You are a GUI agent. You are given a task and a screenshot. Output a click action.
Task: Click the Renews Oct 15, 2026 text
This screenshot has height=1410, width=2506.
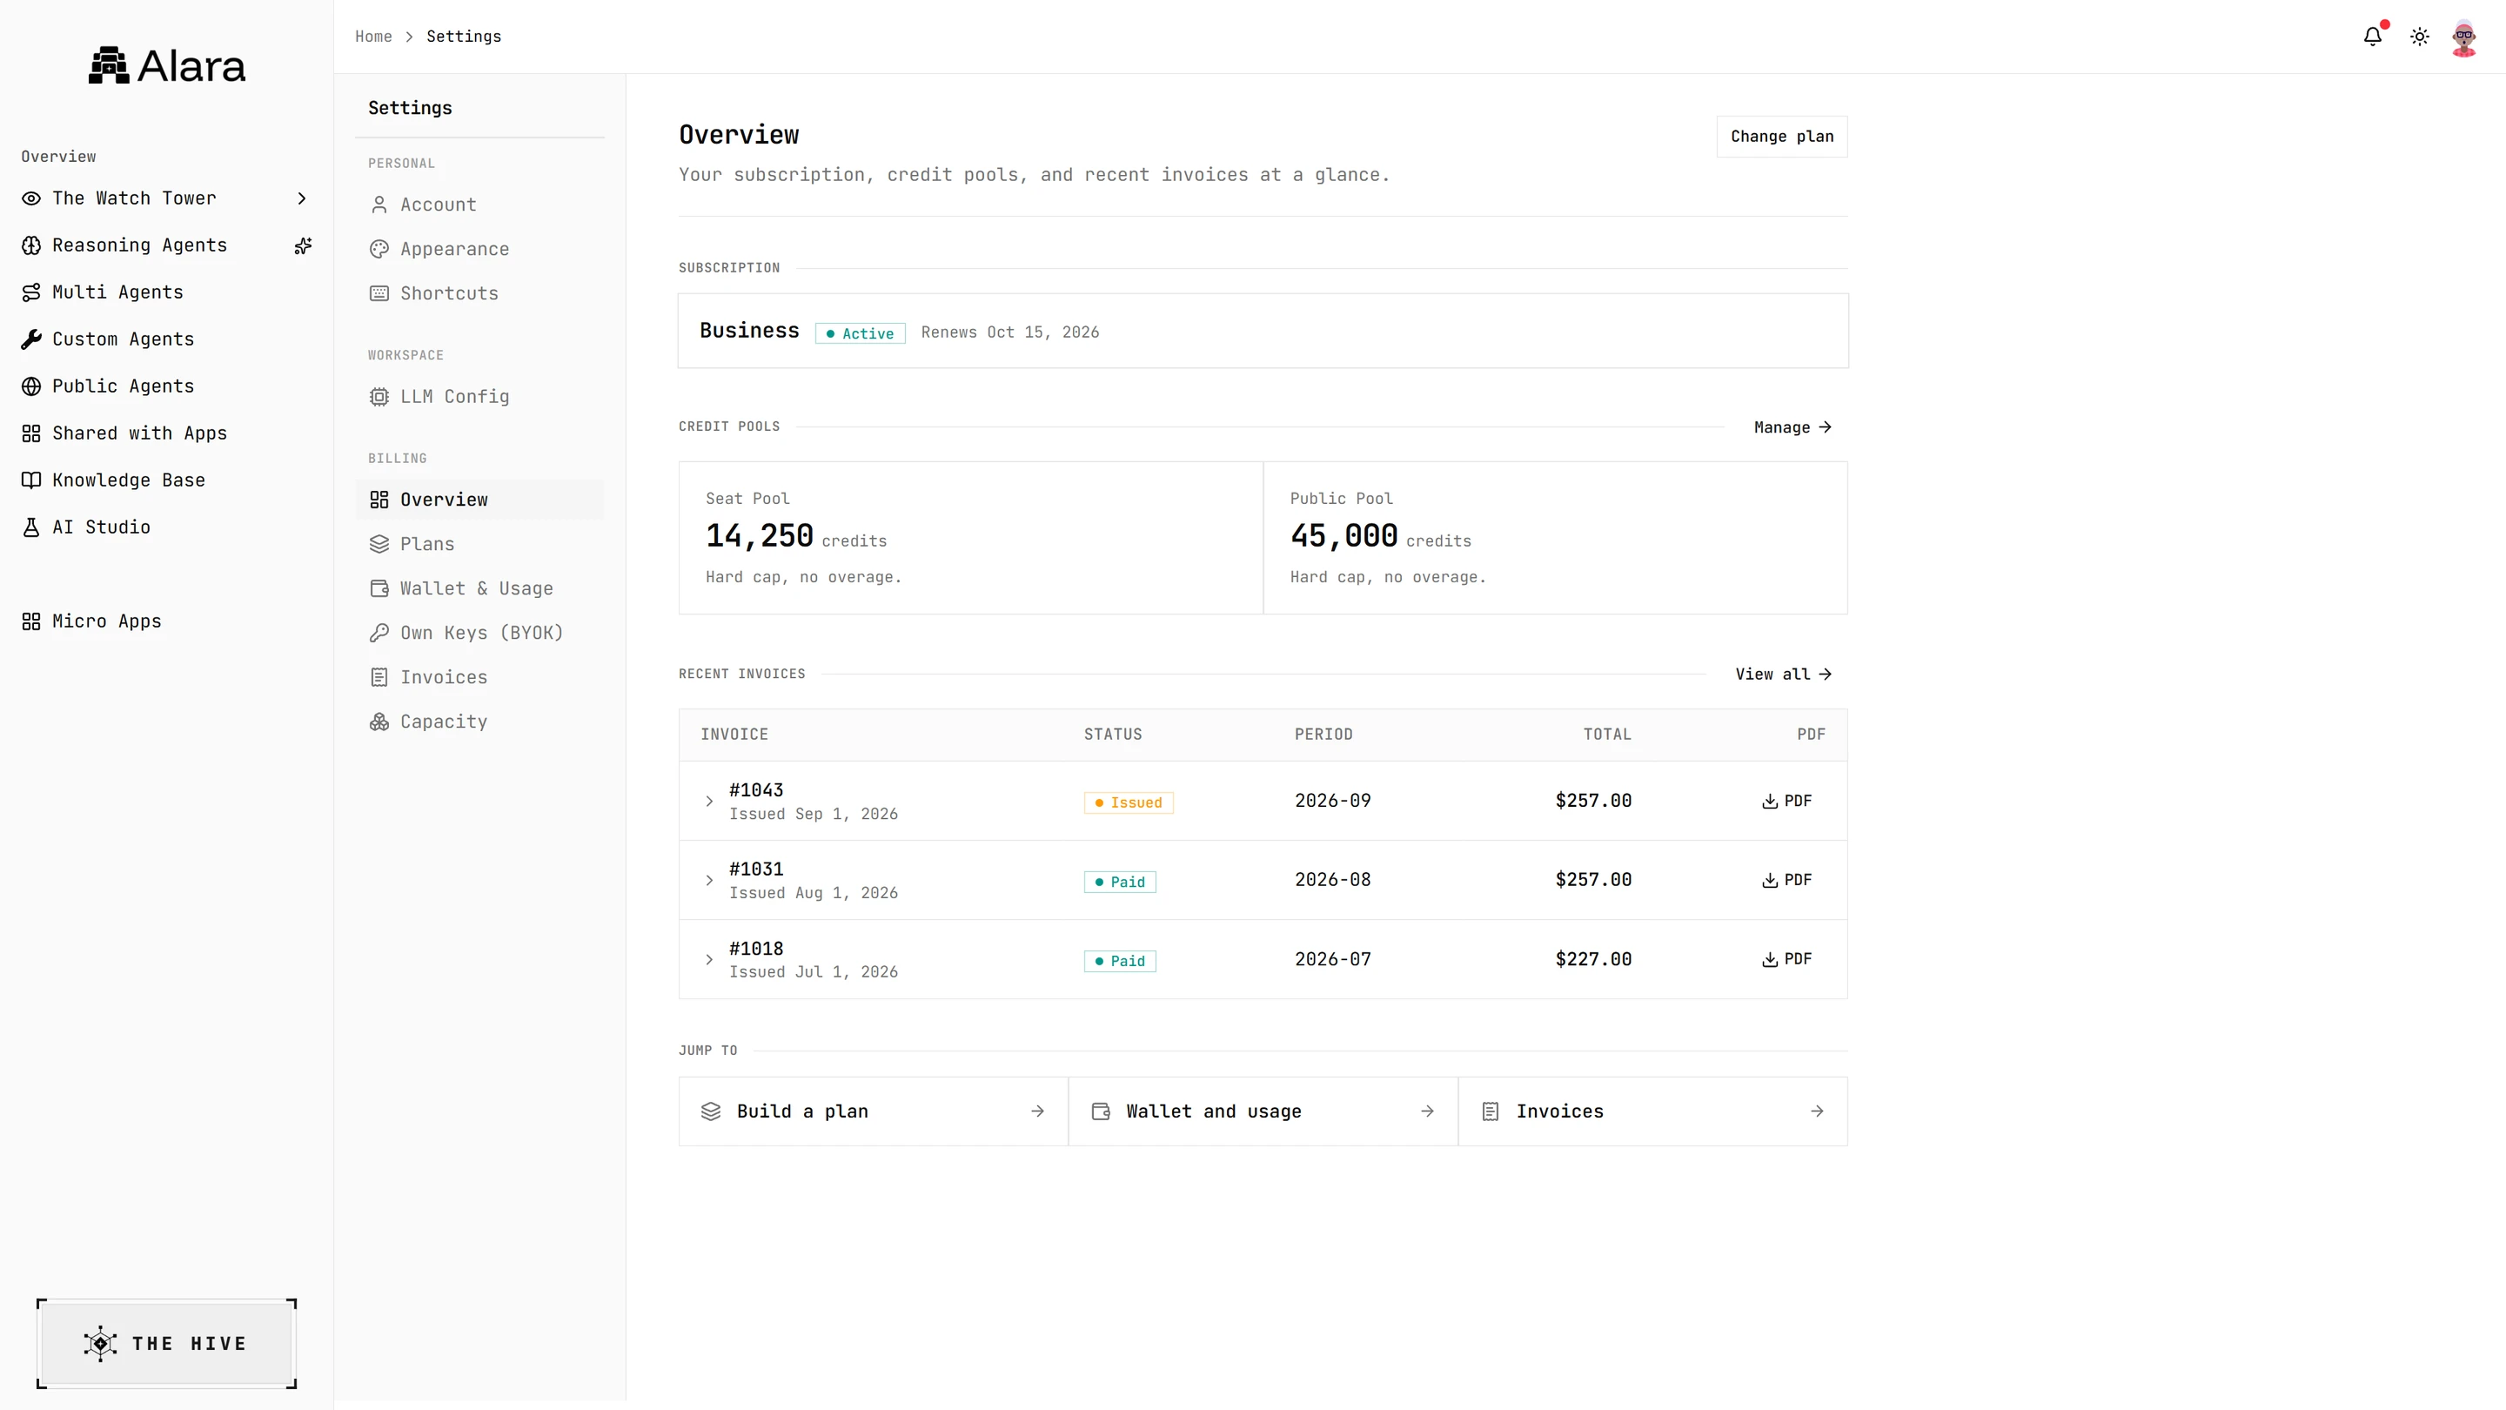pyautogui.click(x=1009, y=332)
